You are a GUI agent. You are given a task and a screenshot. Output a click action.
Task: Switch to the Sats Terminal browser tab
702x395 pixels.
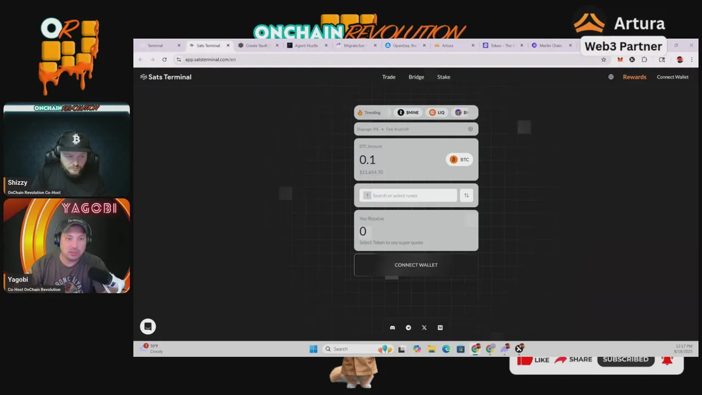pos(208,46)
